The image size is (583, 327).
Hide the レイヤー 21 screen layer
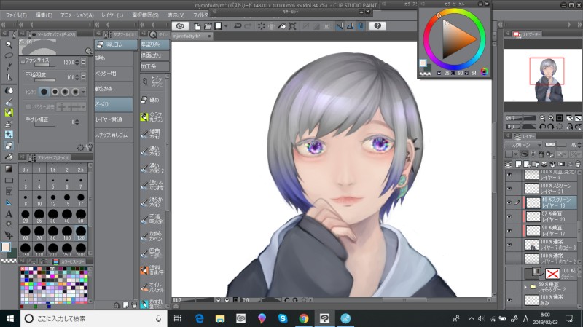tap(509, 187)
